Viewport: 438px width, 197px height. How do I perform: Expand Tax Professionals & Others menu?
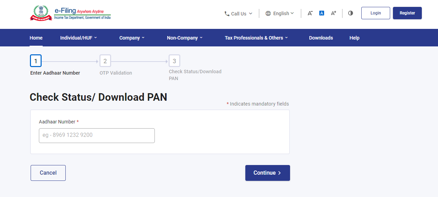pos(256,38)
